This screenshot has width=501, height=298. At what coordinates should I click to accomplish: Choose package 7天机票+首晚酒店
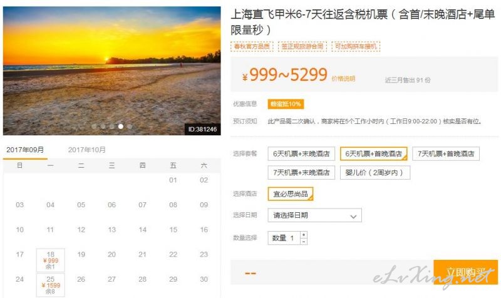pyautogui.click(x=446, y=153)
